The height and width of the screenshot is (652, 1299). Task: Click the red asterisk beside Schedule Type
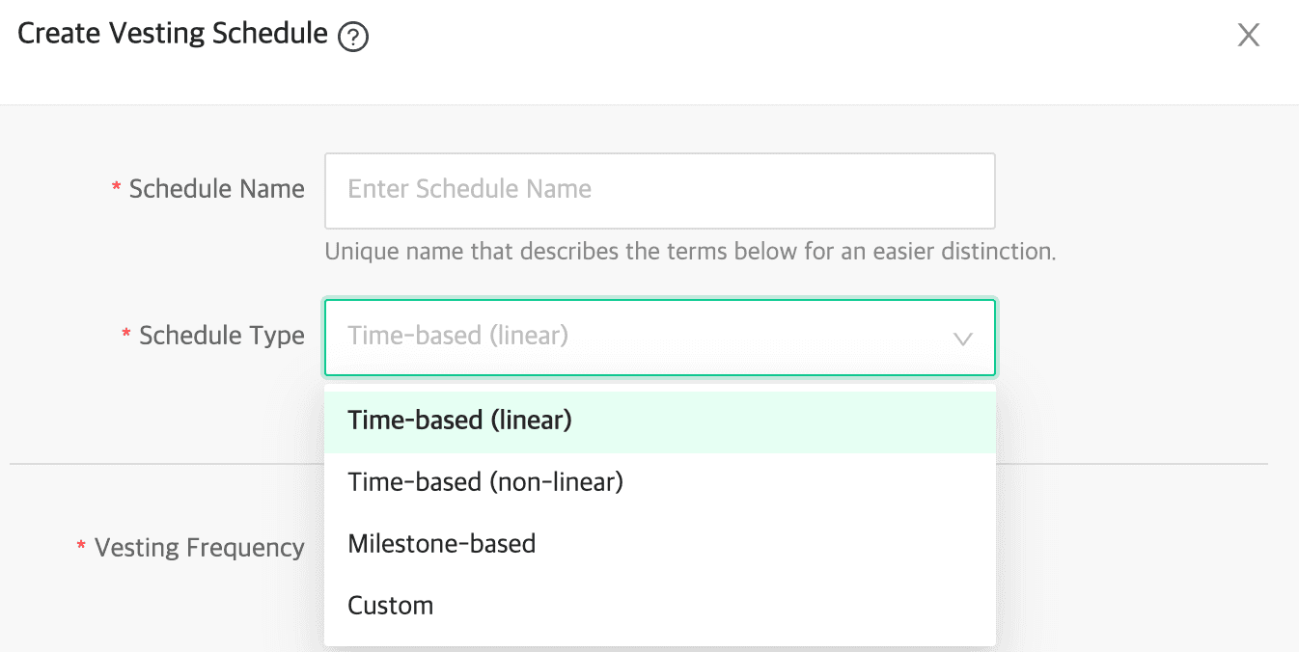[x=126, y=335]
